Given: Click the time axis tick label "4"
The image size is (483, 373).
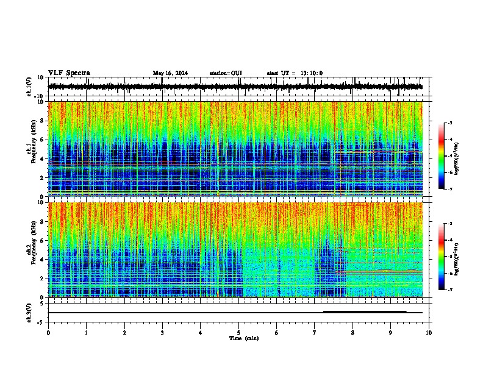Looking at the screenshot, I should pyautogui.click(x=201, y=333).
